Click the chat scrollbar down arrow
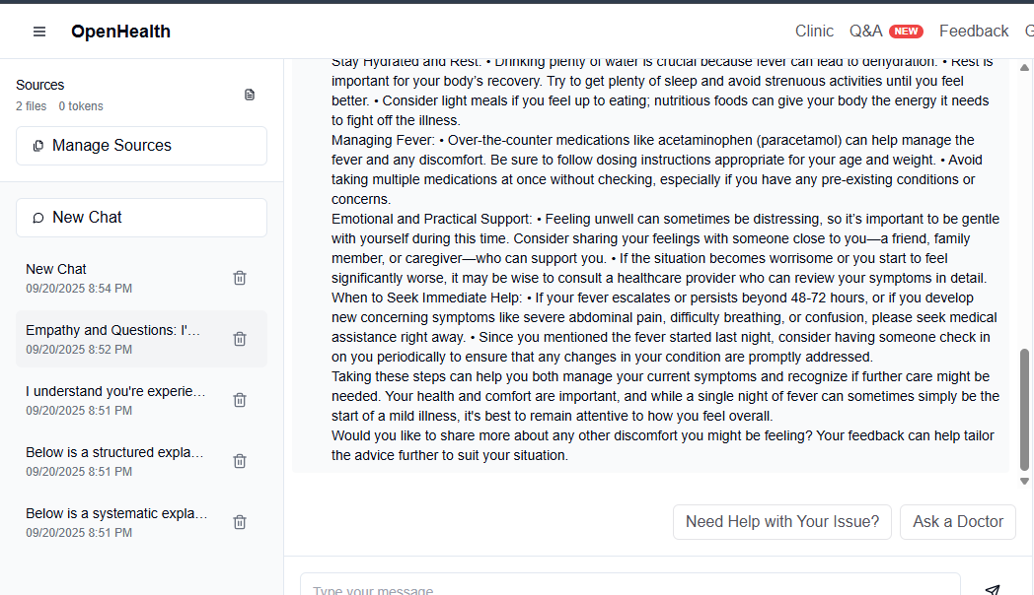This screenshot has height=595, width=1034. (1024, 481)
